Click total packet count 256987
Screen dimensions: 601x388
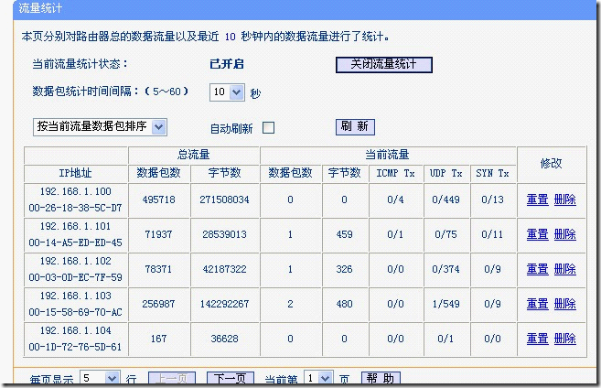click(x=158, y=304)
